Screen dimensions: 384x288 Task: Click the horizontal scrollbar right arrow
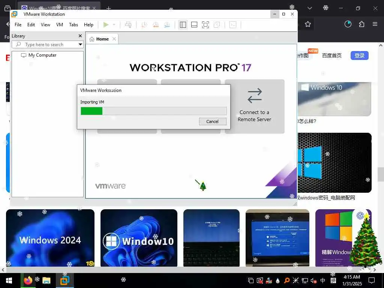[375, 270]
